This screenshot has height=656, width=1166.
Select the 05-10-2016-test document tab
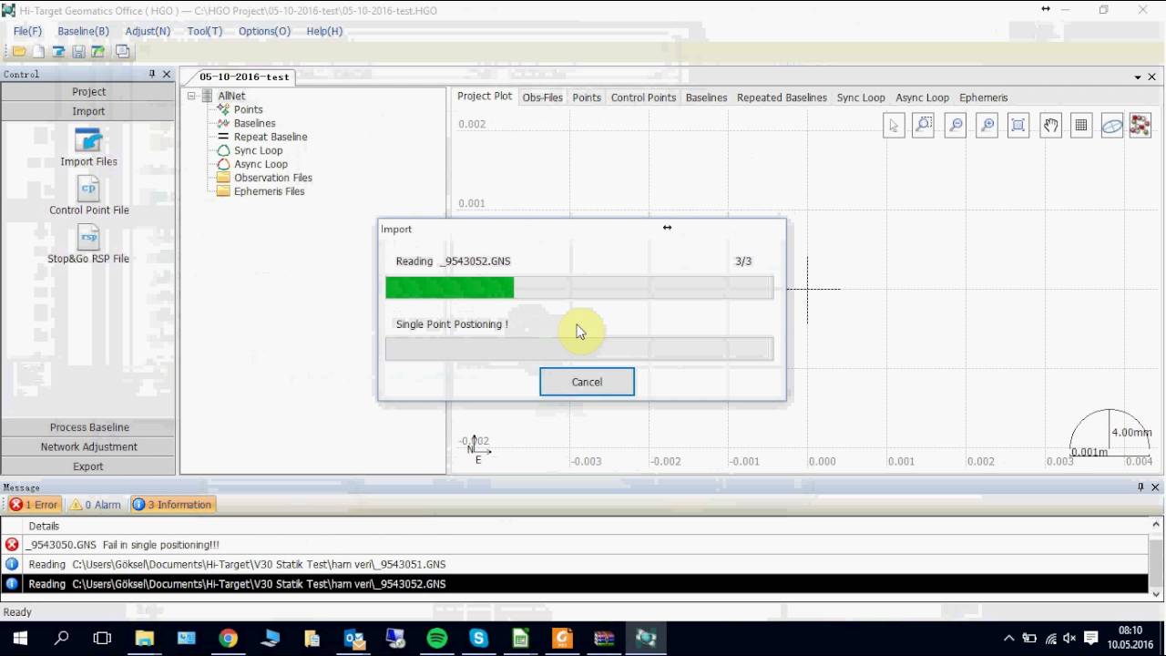(x=244, y=77)
